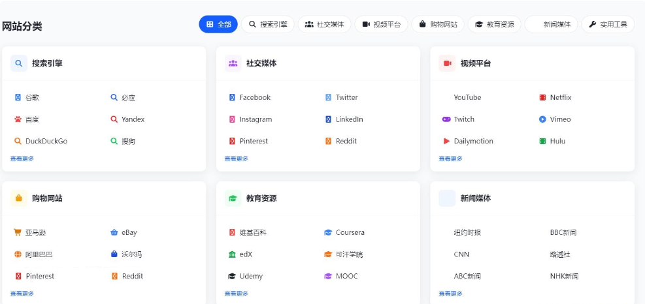Switch to the 搜索引擎 filter tab
This screenshot has height=304, width=645.
268,24
